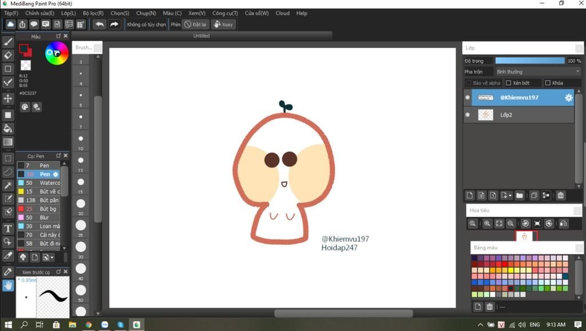The height and width of the screenshot is (331, 586).
Task: Zoom in using navigator magnifier plus
Action: [487, 224]
